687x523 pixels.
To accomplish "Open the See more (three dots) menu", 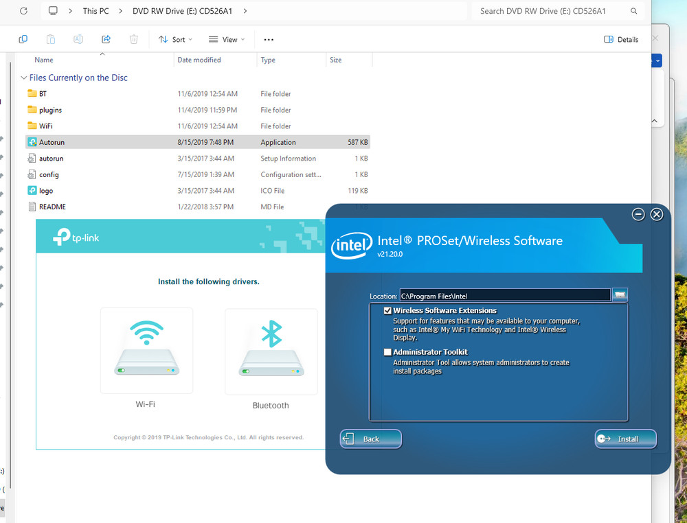I will tap(269, 40).
